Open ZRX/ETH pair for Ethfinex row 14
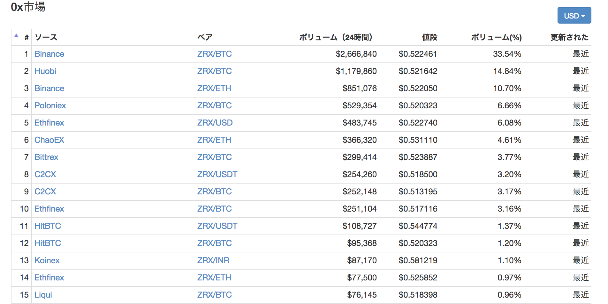The image size is (608, 304). (214, 278)
